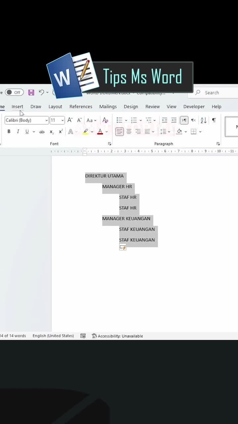The image size is (238, 424).
Task: Click the Undo arrow icon
Action: (x=41, y=92)
